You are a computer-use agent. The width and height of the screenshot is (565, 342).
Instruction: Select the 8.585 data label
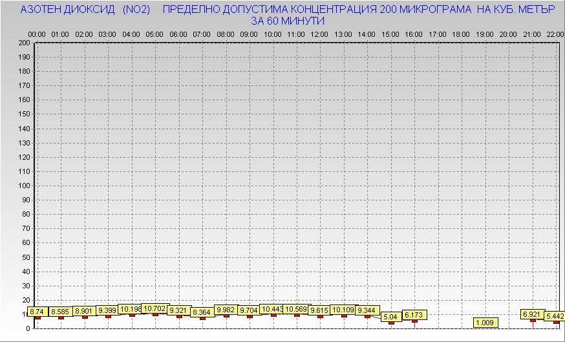click(x=61, y=312)
